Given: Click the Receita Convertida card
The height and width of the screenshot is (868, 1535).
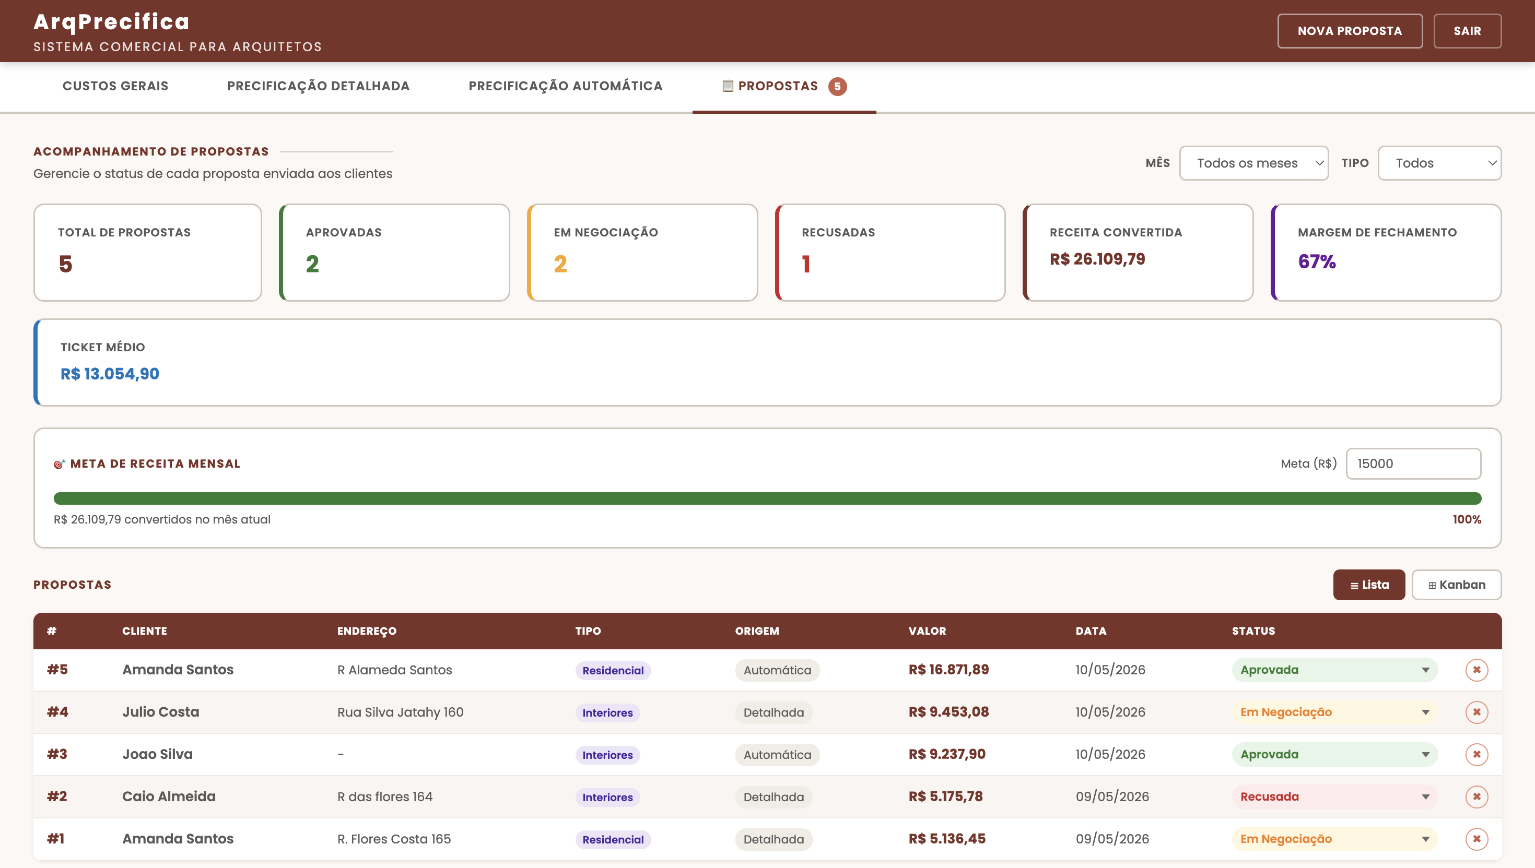Looking at the screenshot, I should click(1138, 253).
